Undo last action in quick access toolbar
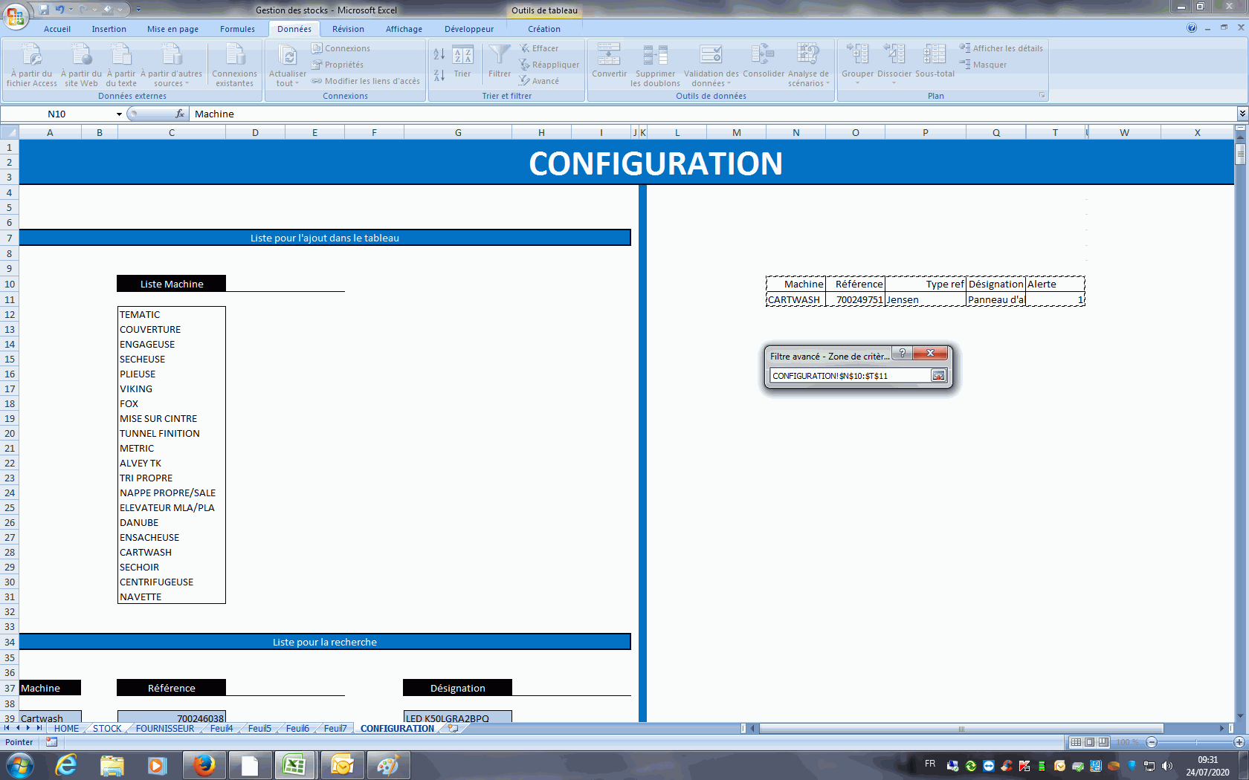The width and height of the screenshot is (1249, 780). 59,10
